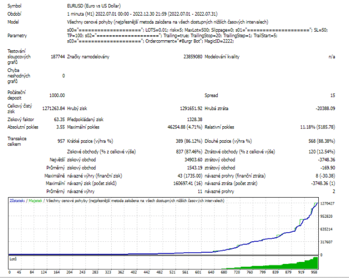Click total net profit 1271263.84
The image size is (349, 278).
(x=54, y=109)
